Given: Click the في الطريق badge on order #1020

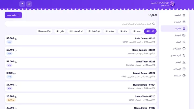Looking at the screenshot, I should 11,100.
